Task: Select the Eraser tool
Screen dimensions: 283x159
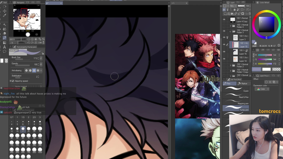Action: 4,34
